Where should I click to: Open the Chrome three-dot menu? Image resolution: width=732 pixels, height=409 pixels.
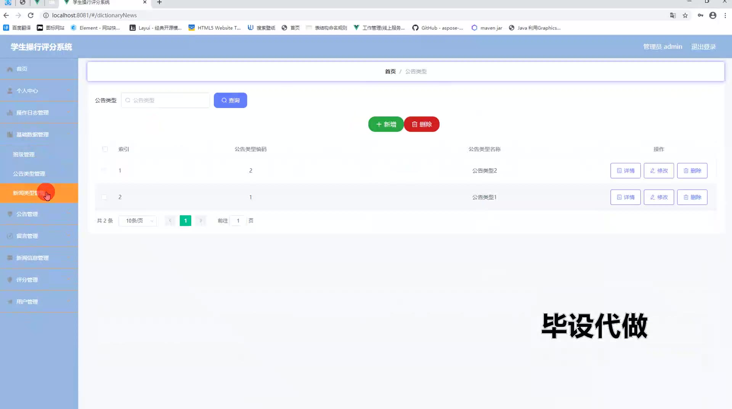[x=725, y=15]
